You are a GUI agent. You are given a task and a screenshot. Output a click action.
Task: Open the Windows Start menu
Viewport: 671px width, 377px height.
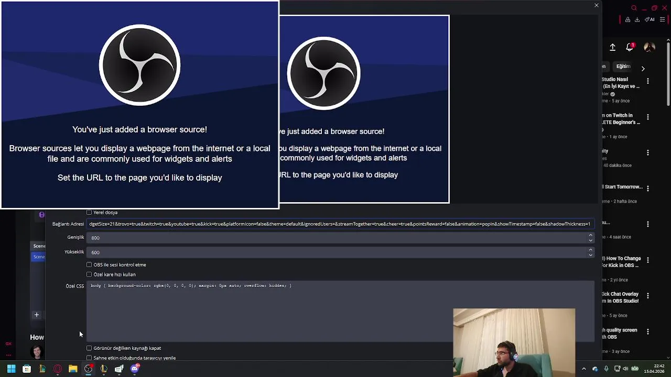pyautogui.click(x=11, y=369)
